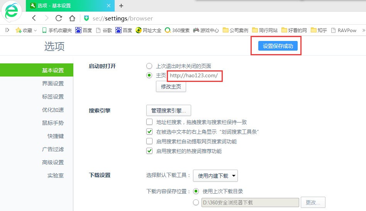366x211 pixels.
Task: Select the D:\360安全浏览器下载 radio button
Action: 196,202
